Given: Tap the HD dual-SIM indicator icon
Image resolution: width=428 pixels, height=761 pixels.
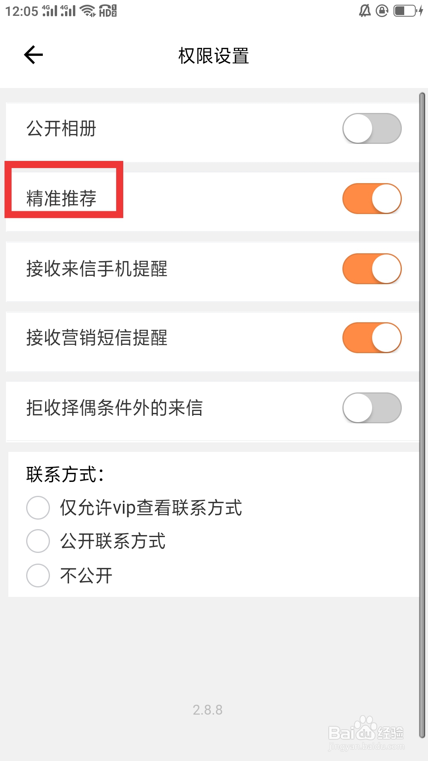Looking at the screenshot, I should pos(108,11).
